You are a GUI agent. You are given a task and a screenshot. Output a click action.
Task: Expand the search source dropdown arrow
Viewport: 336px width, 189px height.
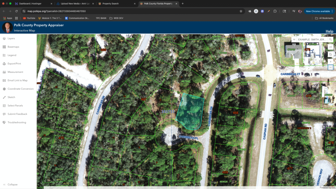point(294,39)
